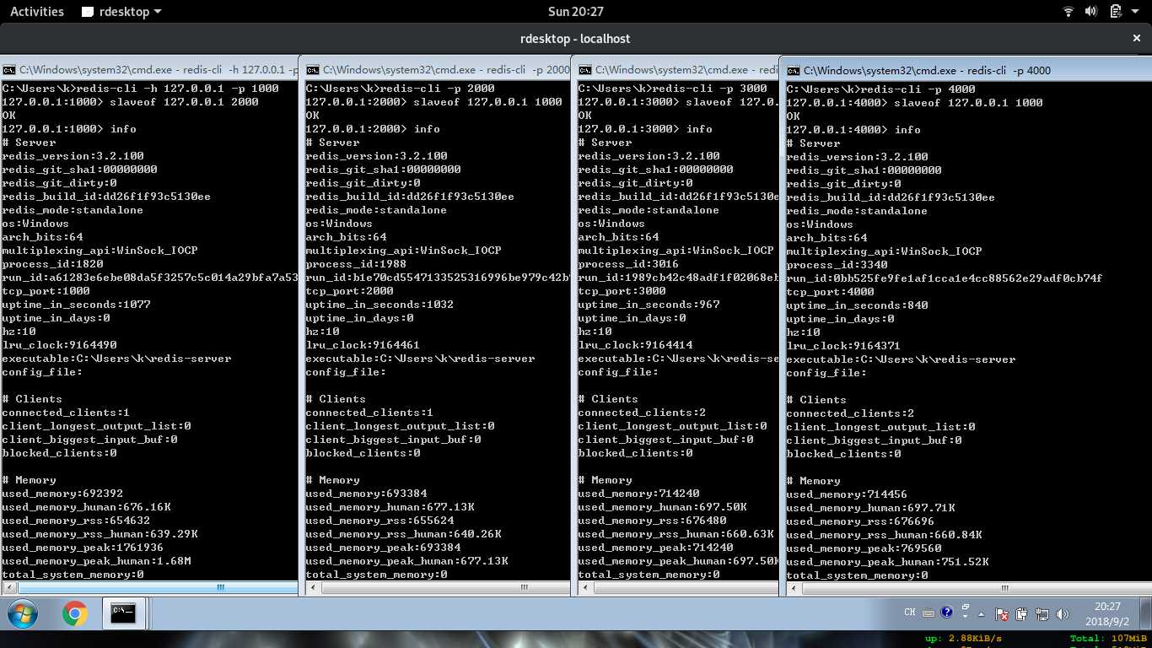Click 'lru_clock:9164371' line
Viewport: 1152px width, 648px height.
844,346
